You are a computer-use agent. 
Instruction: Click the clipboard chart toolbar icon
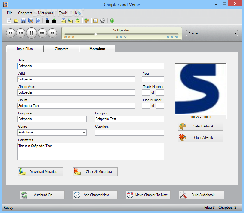click(x=95, y=20)
